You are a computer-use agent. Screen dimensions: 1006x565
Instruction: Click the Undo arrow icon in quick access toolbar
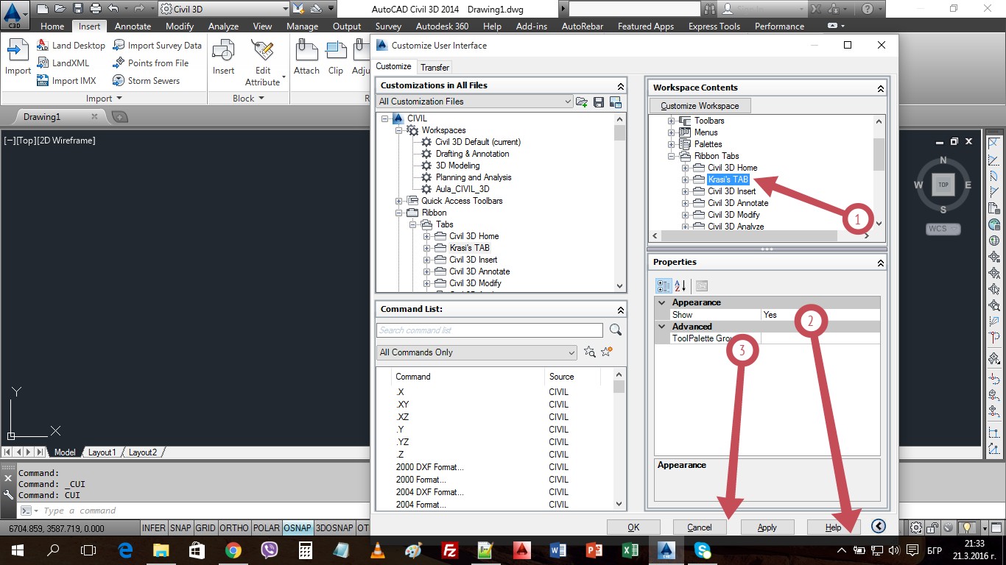coord(113,9)
